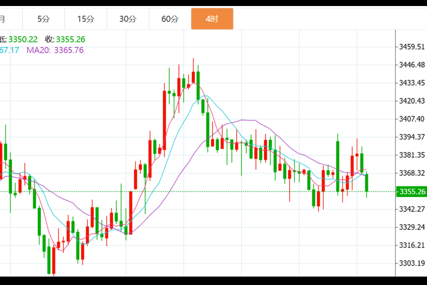Select the highlighted 4时 tab
The height and width of the screenshot is (285, 427).
(212, 19)
